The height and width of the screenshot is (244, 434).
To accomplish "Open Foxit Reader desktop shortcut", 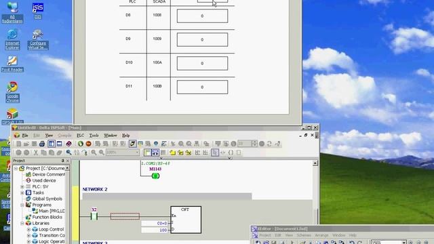I will tap(12, 64).
